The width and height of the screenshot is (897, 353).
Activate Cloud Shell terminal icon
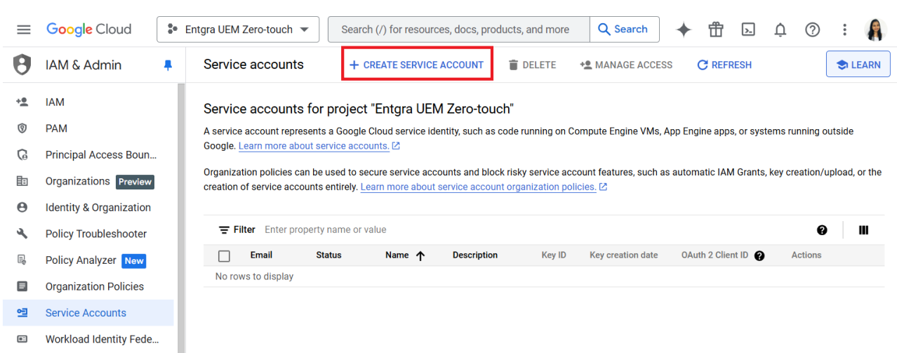click(x=748, y=29)
